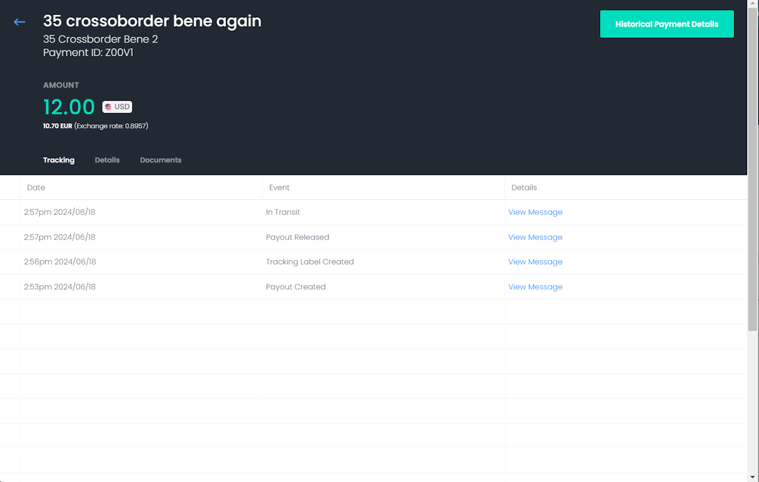Select the Payout Released event text
Viewport: 759px width, 482px height.
pos(297,237)
